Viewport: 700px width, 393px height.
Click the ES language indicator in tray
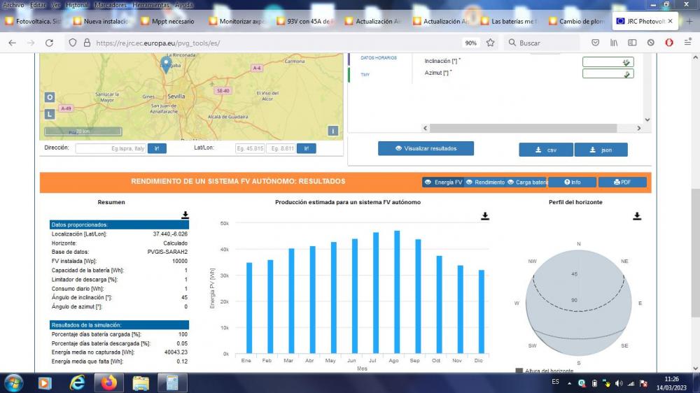[555, 382]
